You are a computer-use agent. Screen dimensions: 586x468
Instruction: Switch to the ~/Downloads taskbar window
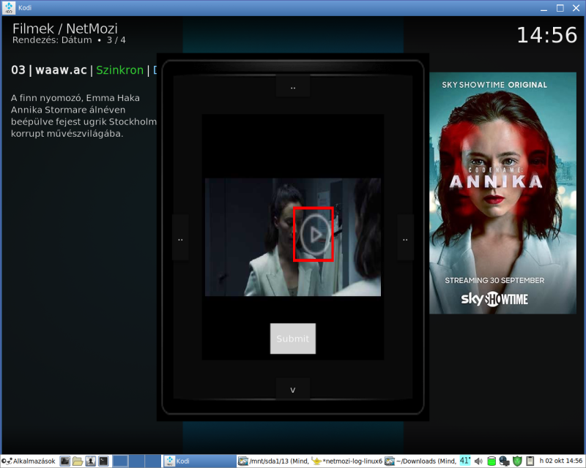click(x=420, y=461)
